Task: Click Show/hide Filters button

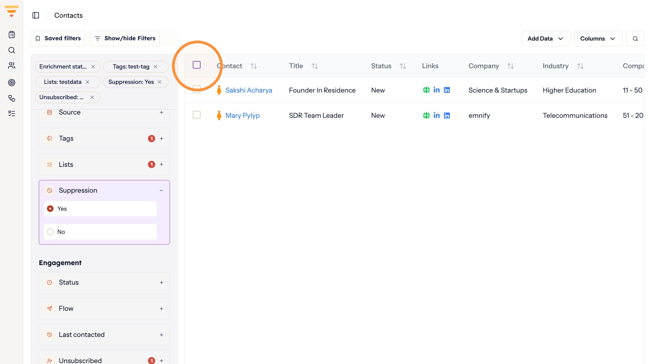Action: tap(125, 38)
